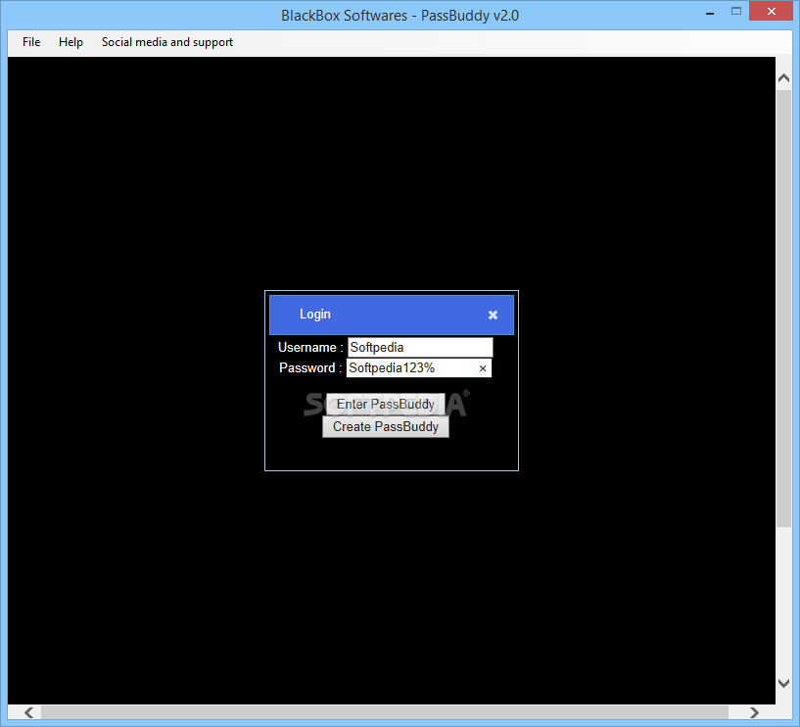Click the Login dialog title text
Viewport: 800px width, 727px height.
(x=314, y=314)
